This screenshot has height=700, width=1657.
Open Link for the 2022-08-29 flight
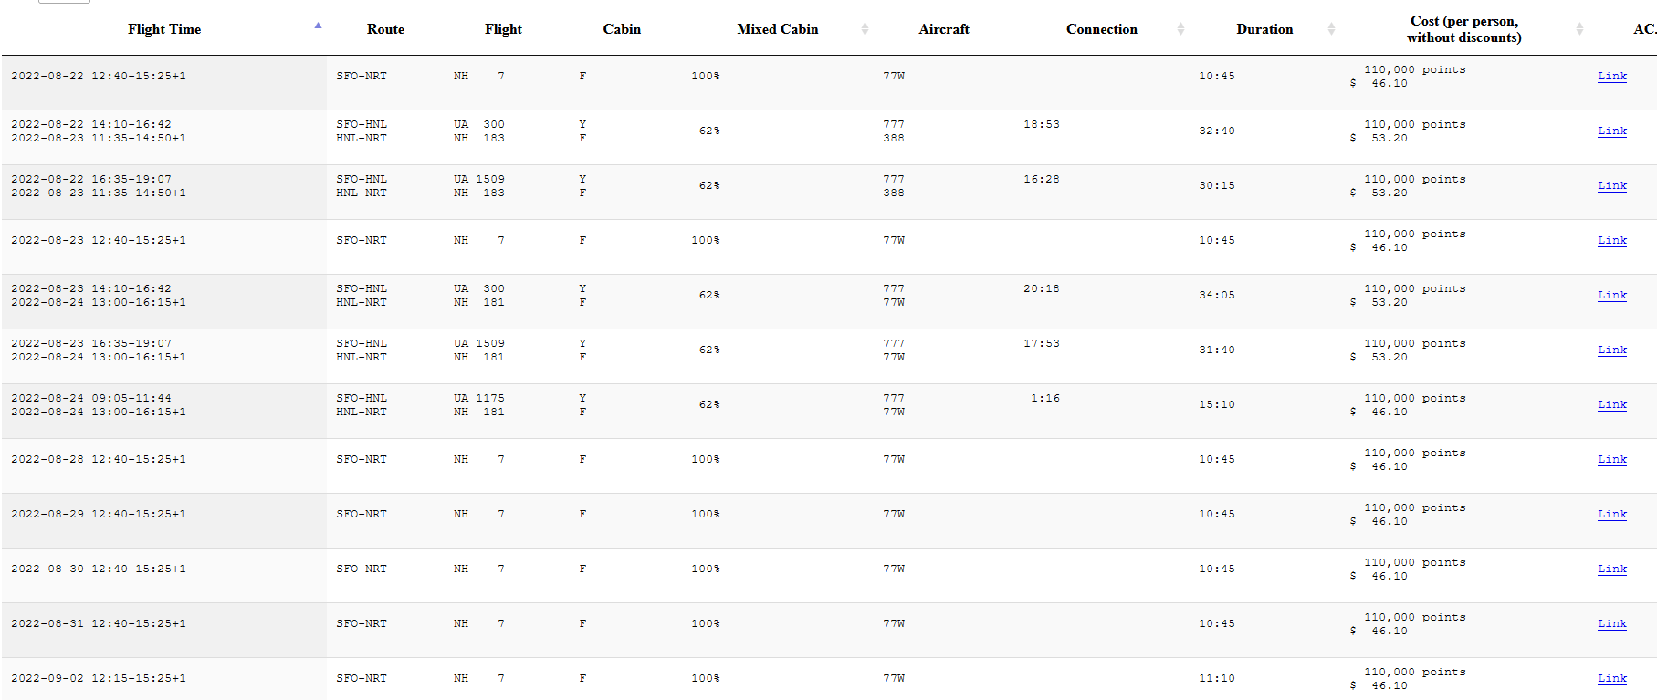coord(1611,515)
